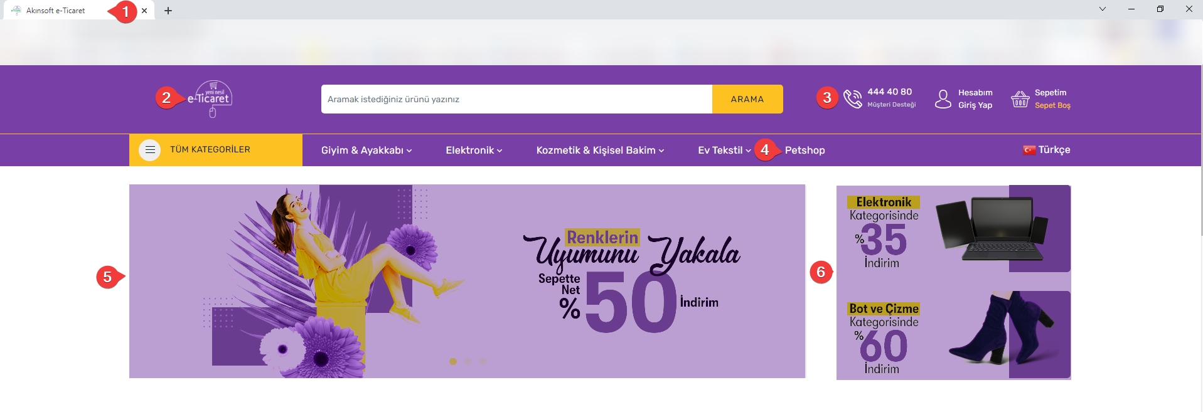The height and width of the screenshot is (412, 1203).
Task: Click the Turkish flag language icon
Action: pyautogui.click(x=1029, y=150)
